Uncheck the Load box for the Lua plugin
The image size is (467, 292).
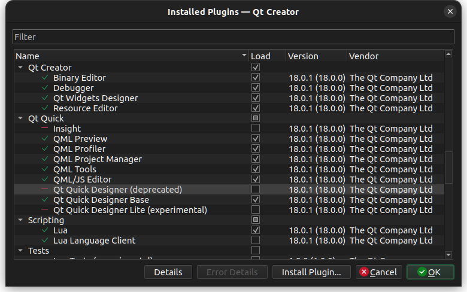256,230
